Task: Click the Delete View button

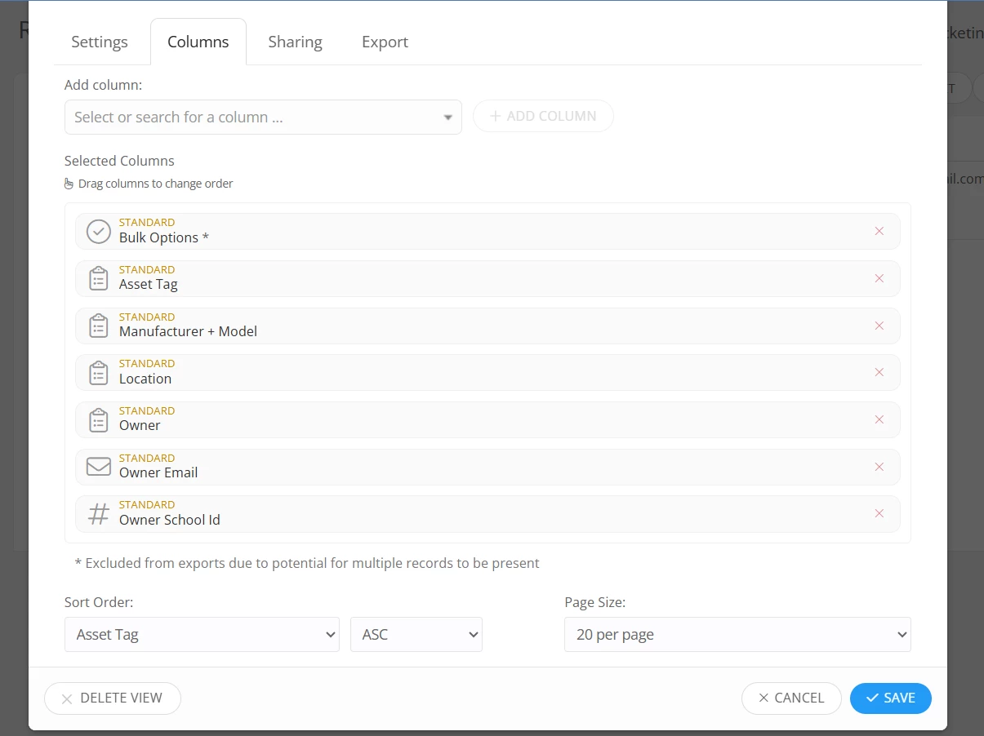Action: coord(113,698)
